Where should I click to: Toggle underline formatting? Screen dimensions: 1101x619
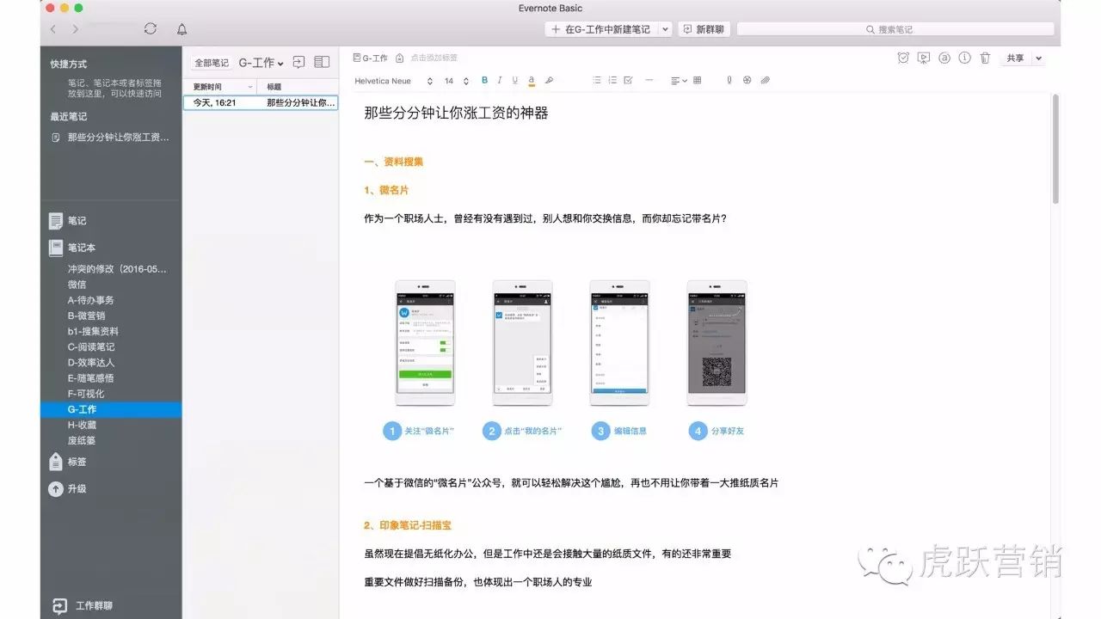[515, 81]
